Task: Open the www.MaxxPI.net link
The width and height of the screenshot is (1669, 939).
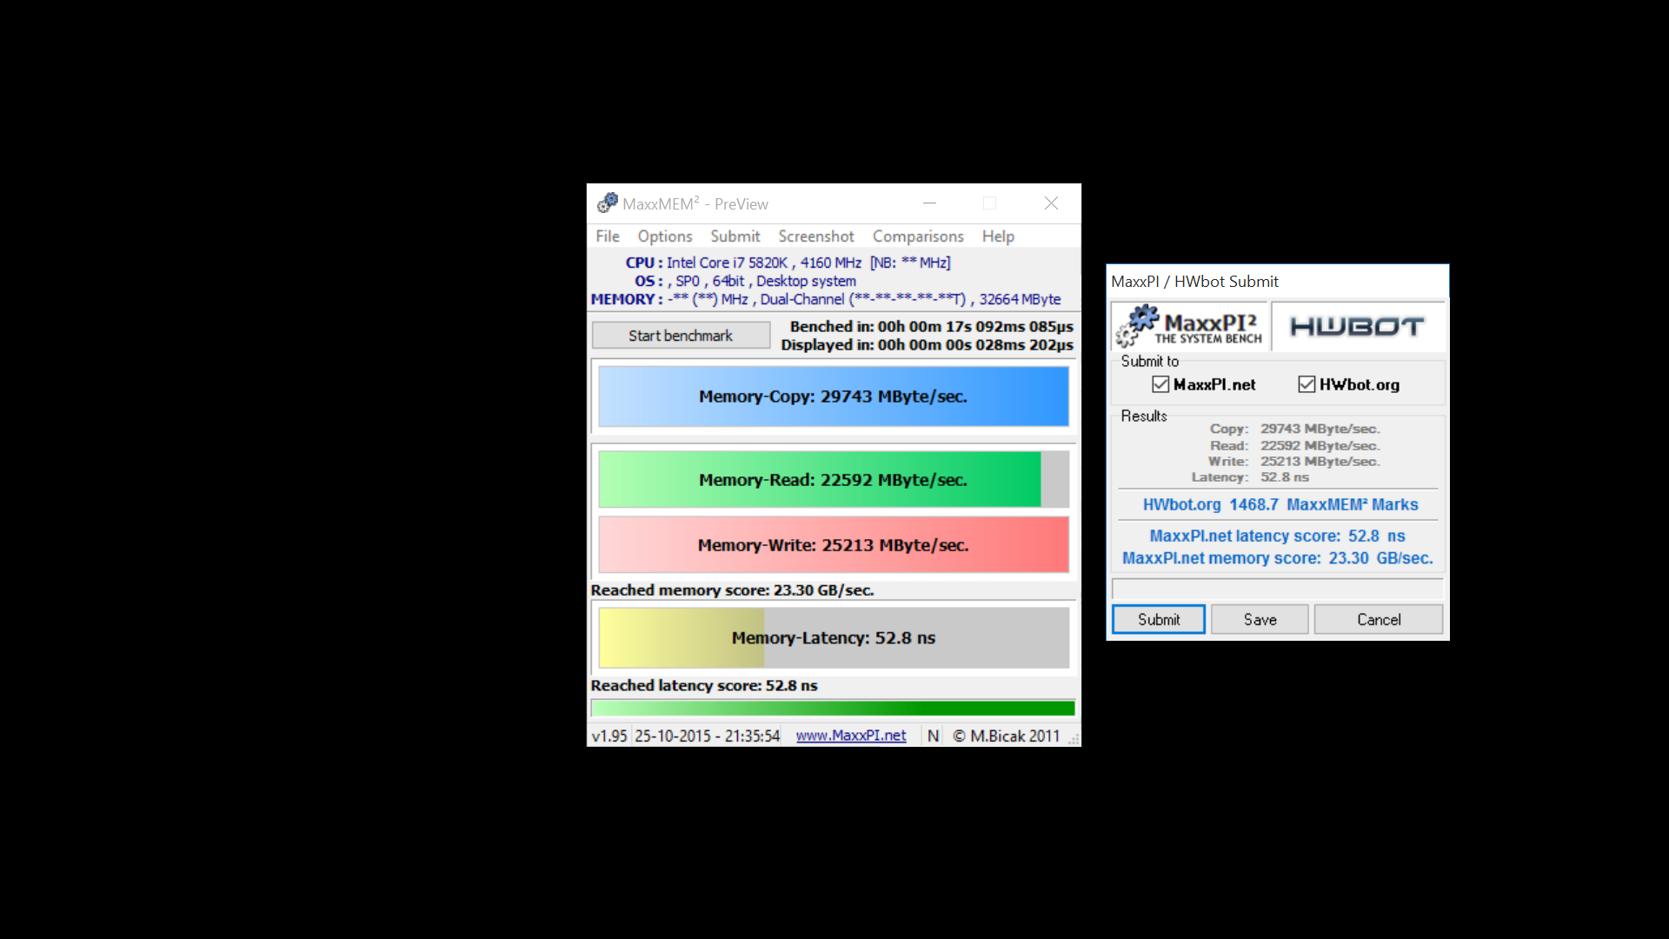Action: [851, 736]
